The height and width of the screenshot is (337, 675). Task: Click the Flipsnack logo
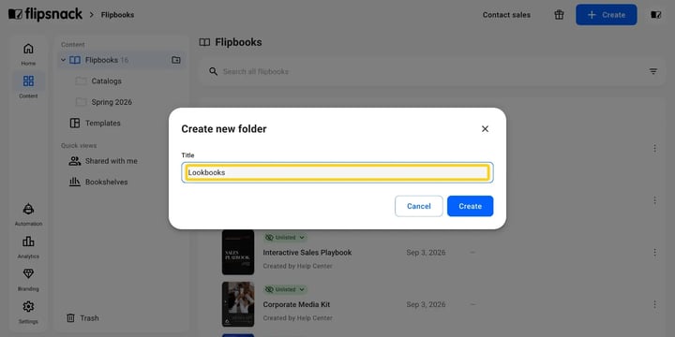click(45, 14)
